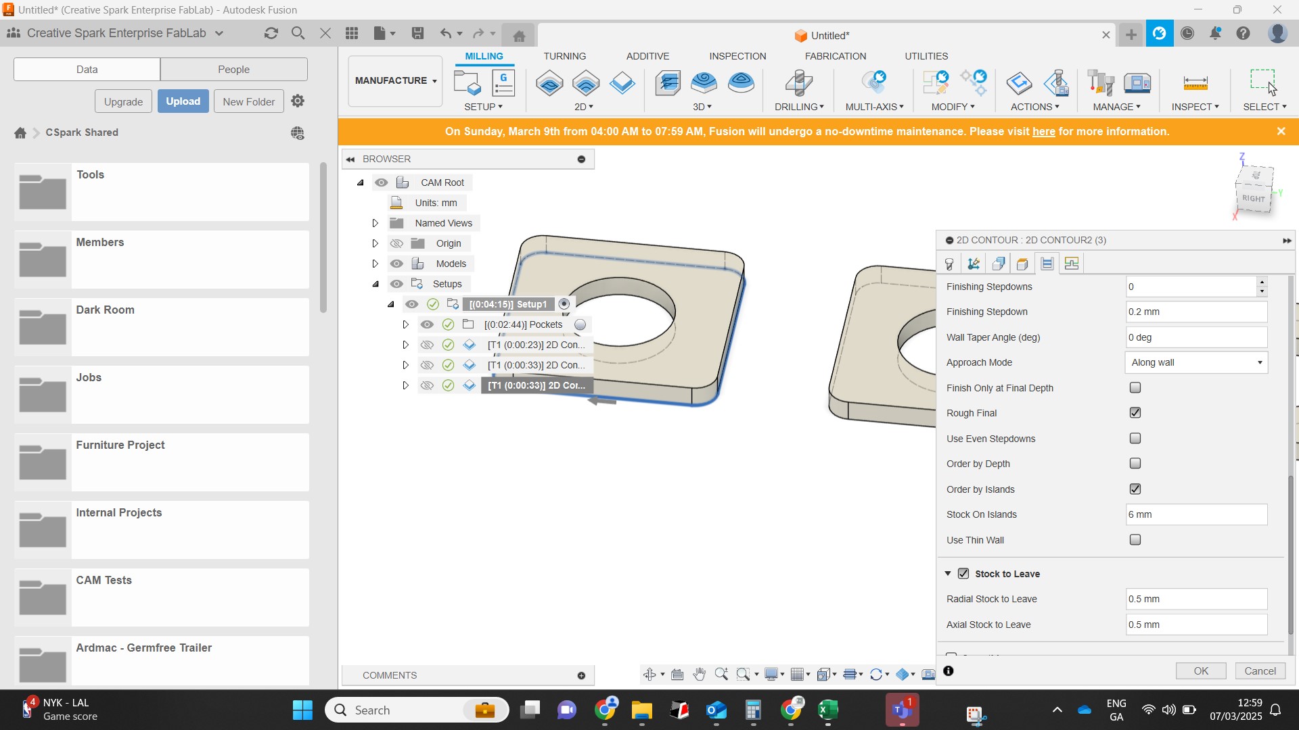Select the 2D Adaptive Clearing tool

tap(549, 83)
